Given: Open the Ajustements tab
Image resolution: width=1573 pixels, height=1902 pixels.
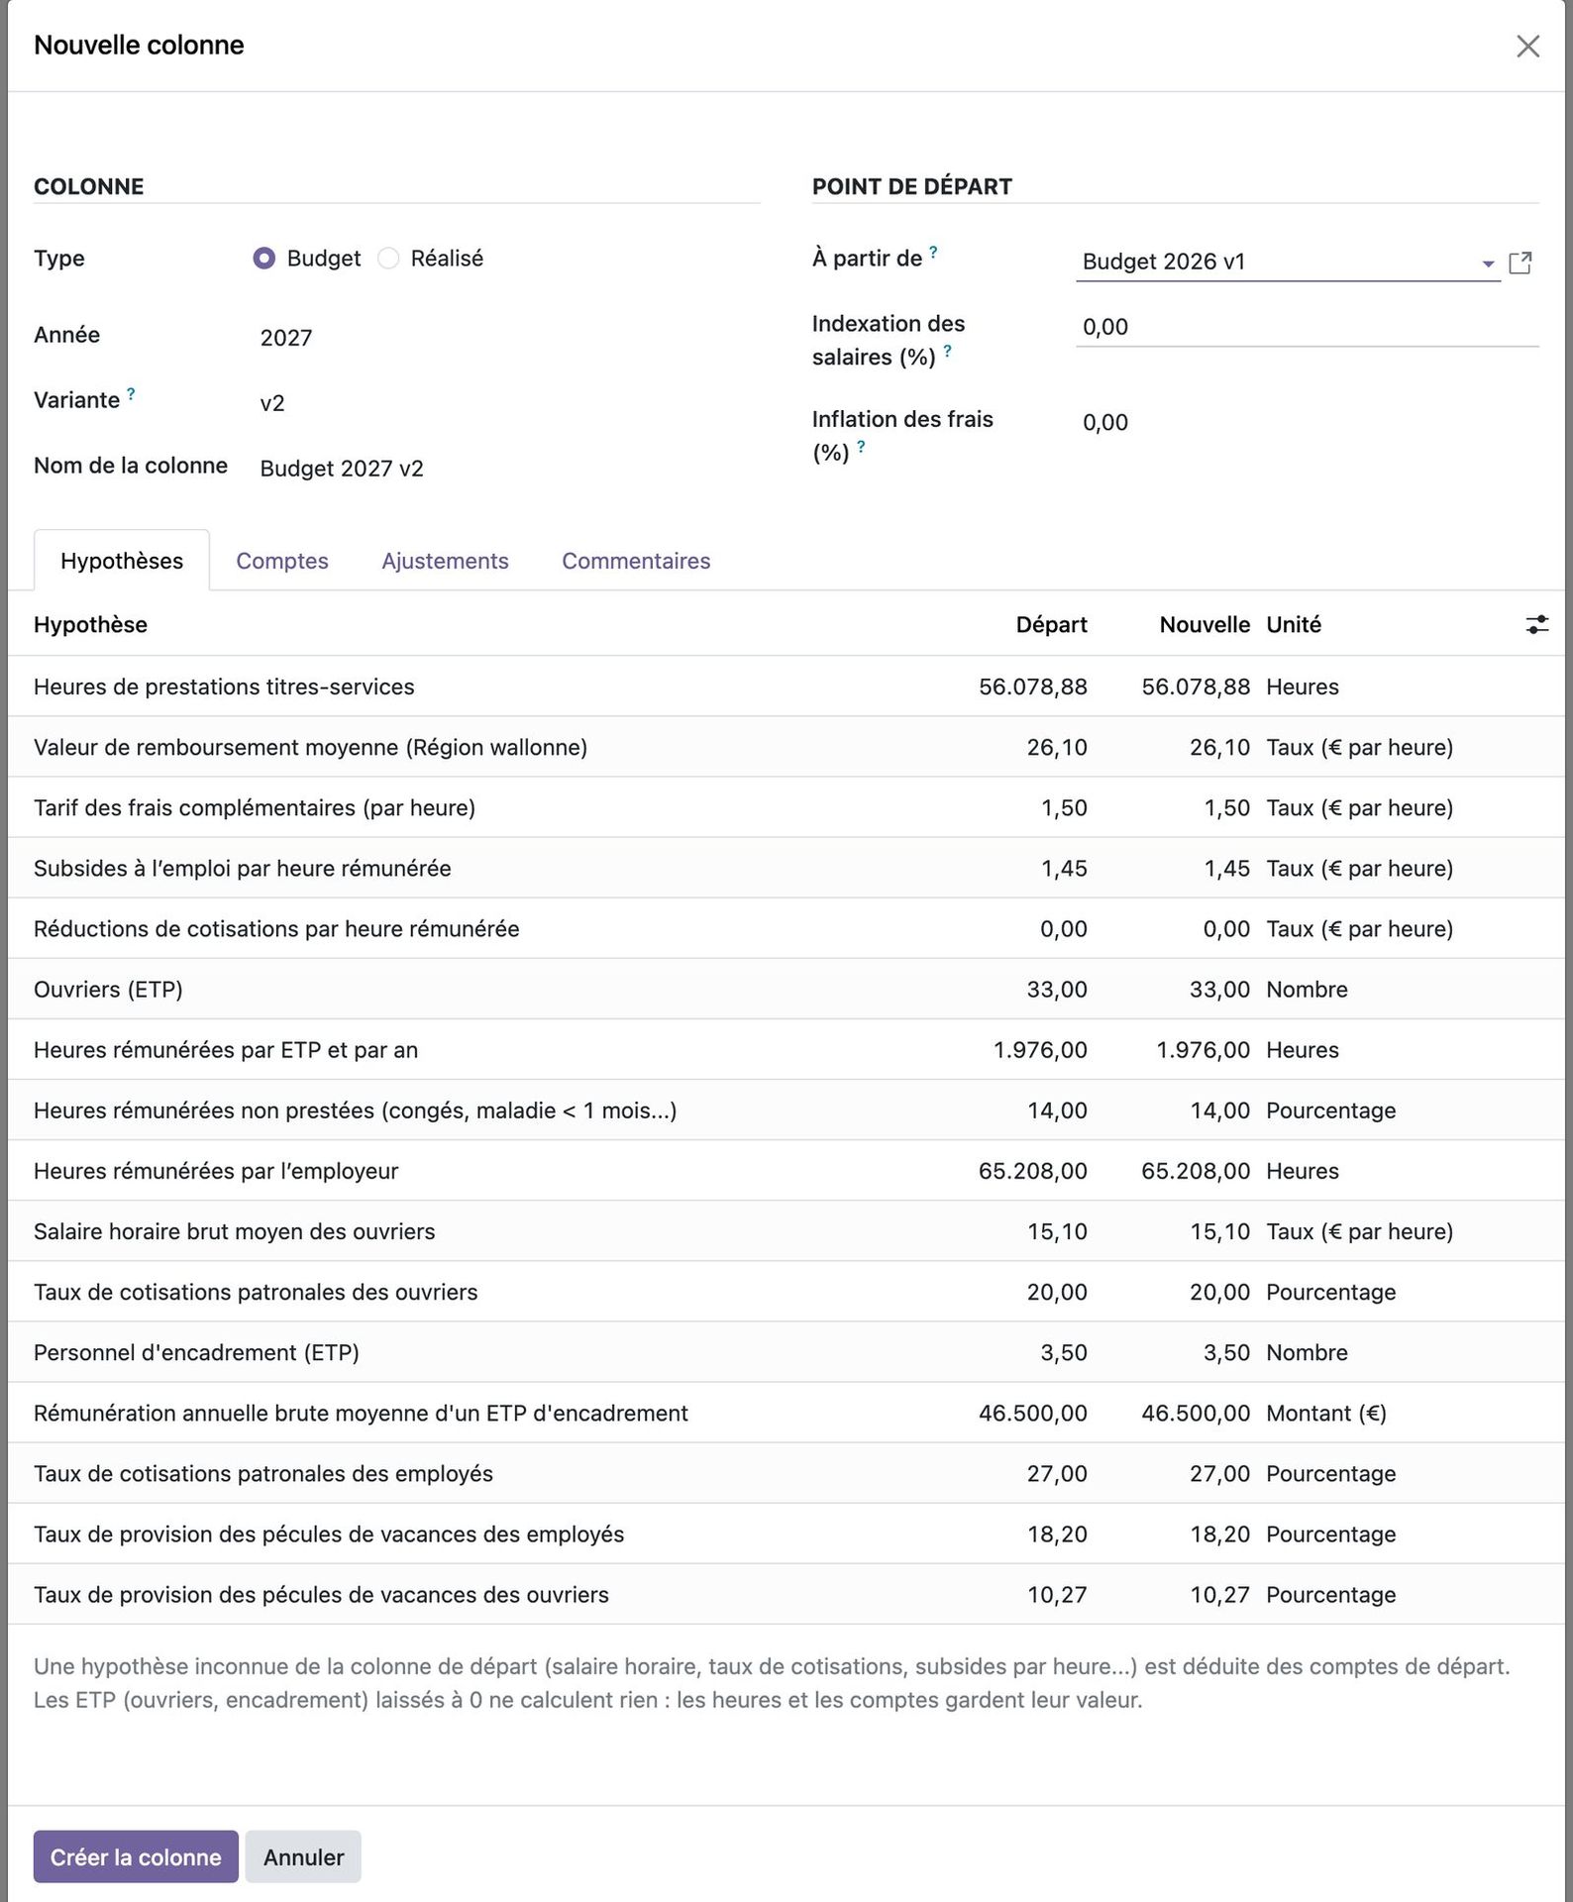Looking at the screenshot, I should click(445, 561).
